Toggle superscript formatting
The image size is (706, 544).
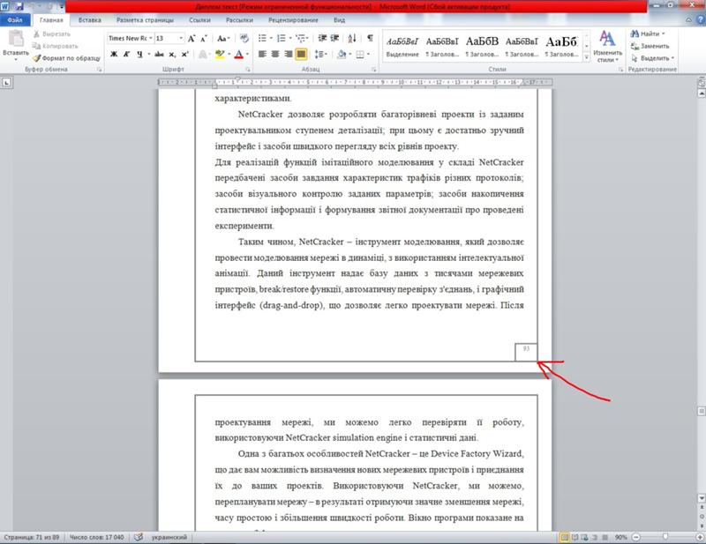coord(184,54)
